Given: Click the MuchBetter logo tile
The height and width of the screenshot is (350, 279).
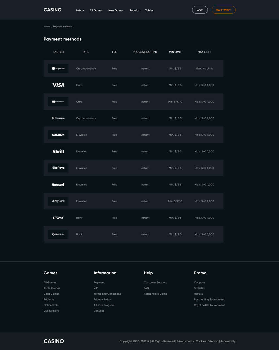Looking at the screenshot, I should click(58, 234).
